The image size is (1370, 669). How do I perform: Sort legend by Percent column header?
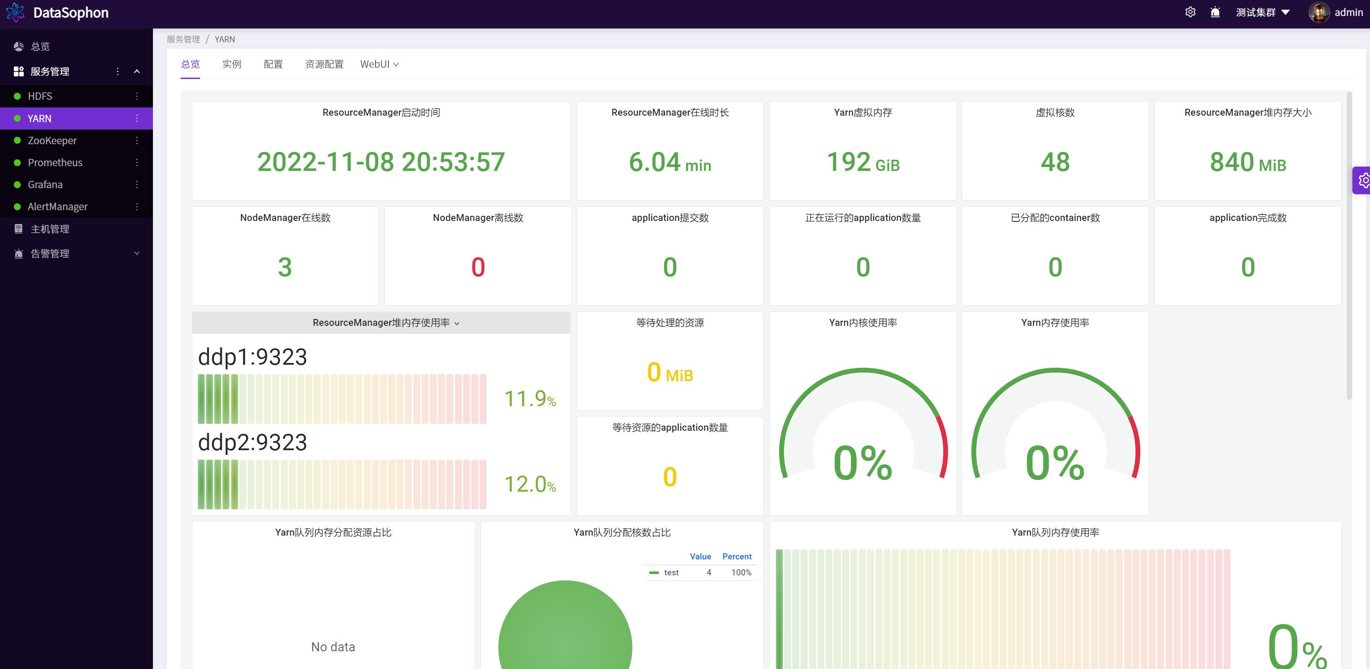(x=737, y=556)
